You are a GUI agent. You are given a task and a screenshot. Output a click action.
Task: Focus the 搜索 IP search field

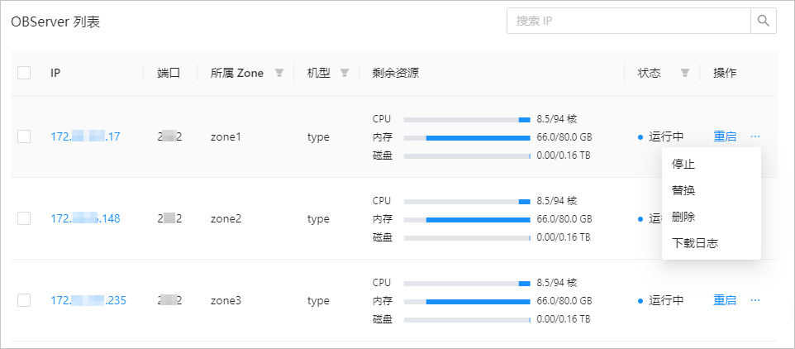click(x=629, y=21)
